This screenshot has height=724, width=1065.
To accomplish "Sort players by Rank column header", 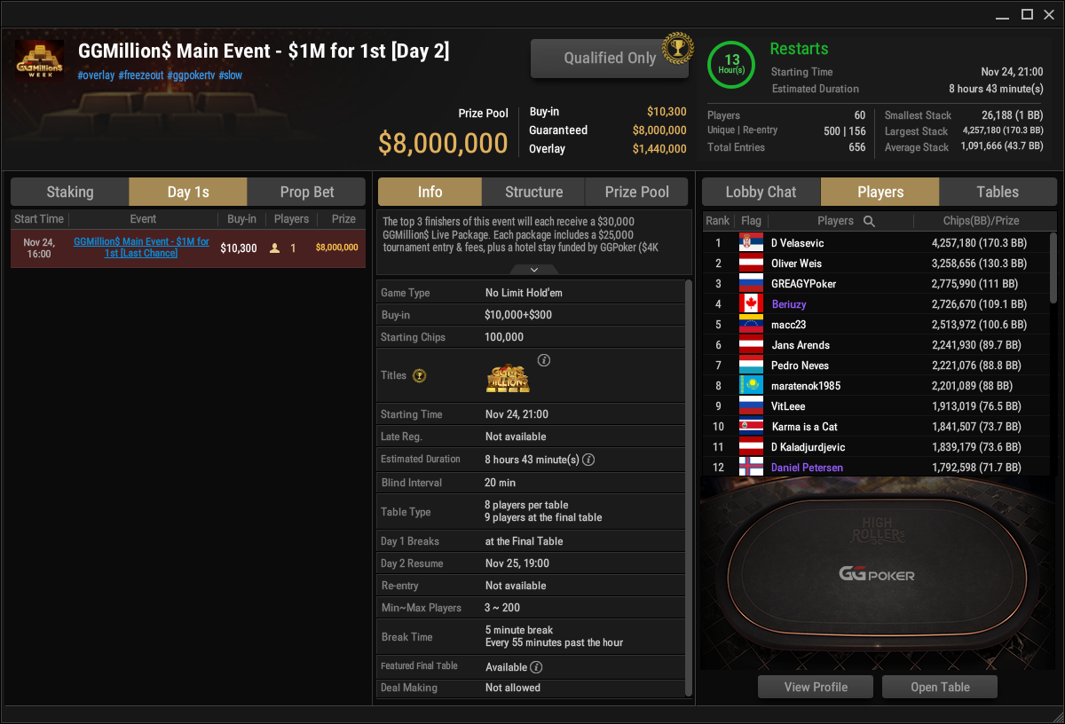I will [718, 221].
